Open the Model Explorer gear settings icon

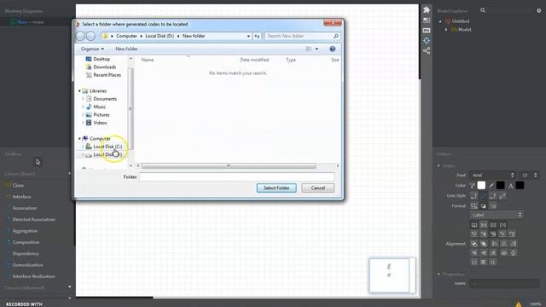tap(538, 11)
